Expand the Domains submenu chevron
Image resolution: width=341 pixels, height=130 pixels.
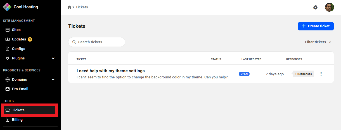pos(53,80)
